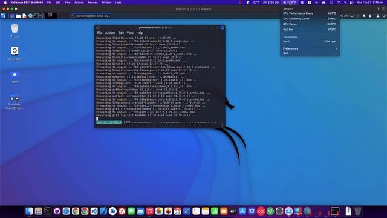Open the Dock Trash icon
Viewport: 387px width, 218px height.
click(x=357, y=211)
